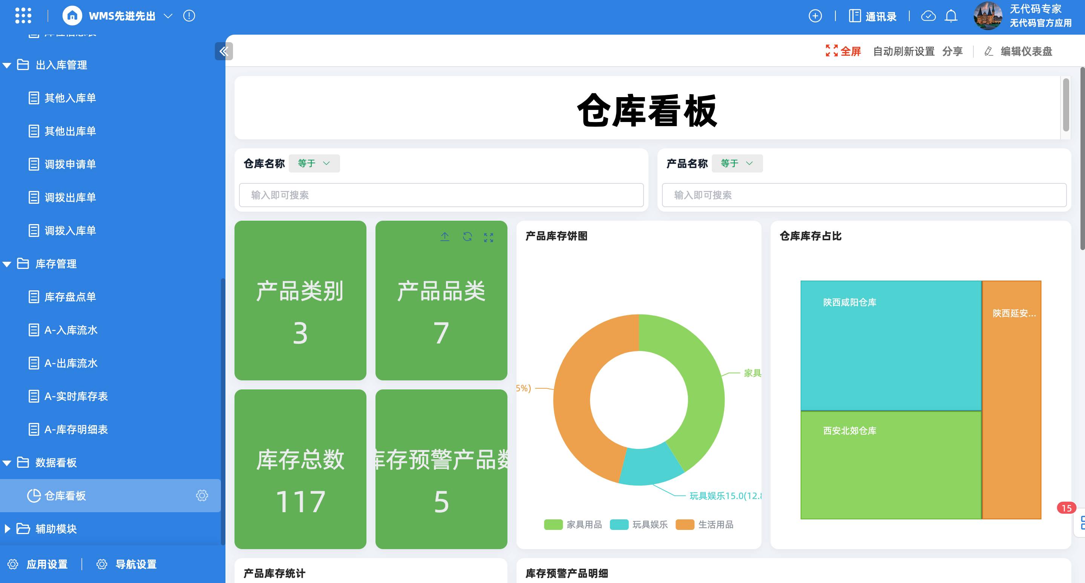Open 等于 dropdown for 产品名称
Screen dimensions: 1085x583
point(737,163)
